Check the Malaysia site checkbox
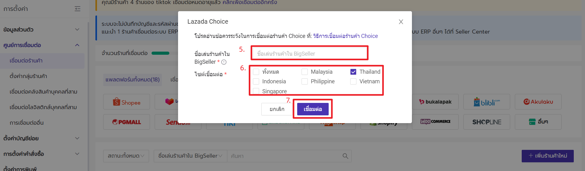Viewport: 585px width, 171px height. [x=305, y=72]
